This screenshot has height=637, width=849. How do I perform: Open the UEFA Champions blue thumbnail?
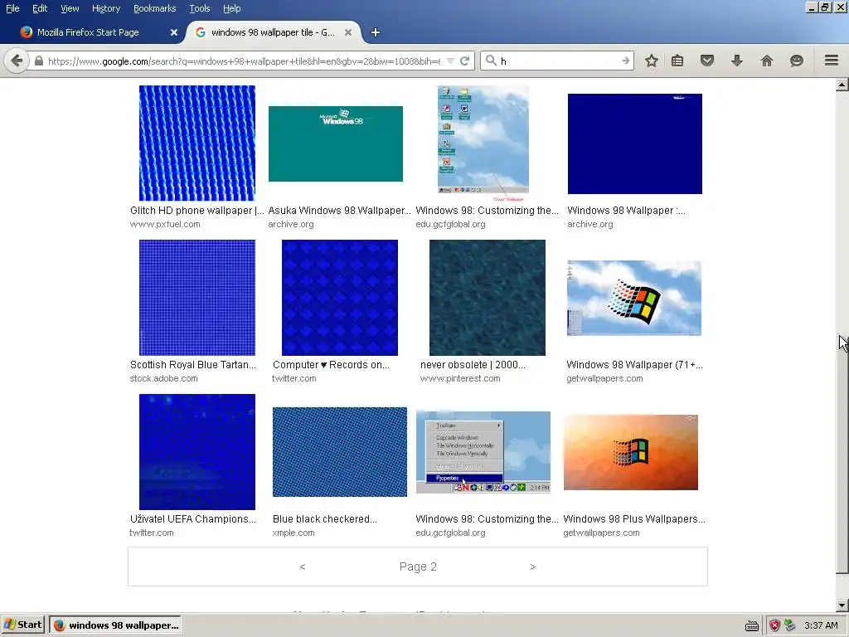197,452
